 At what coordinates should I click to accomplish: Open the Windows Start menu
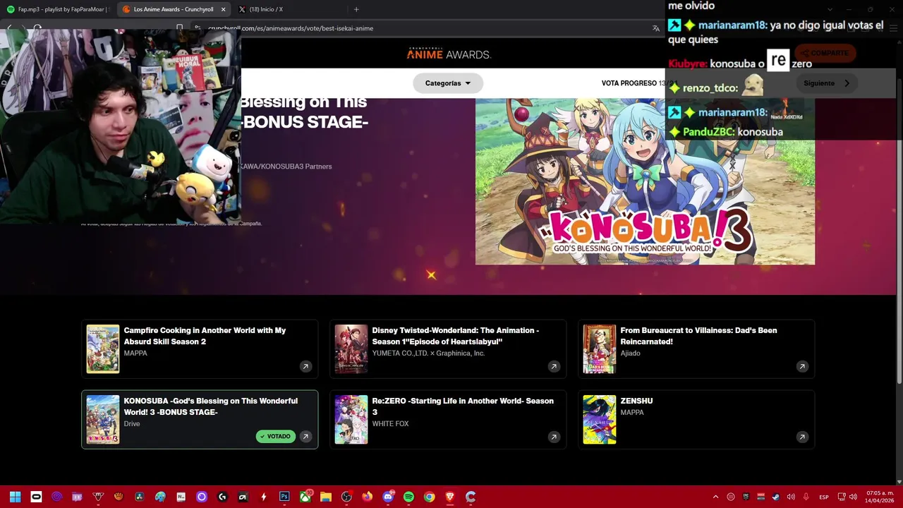click(x=16, y=497)
